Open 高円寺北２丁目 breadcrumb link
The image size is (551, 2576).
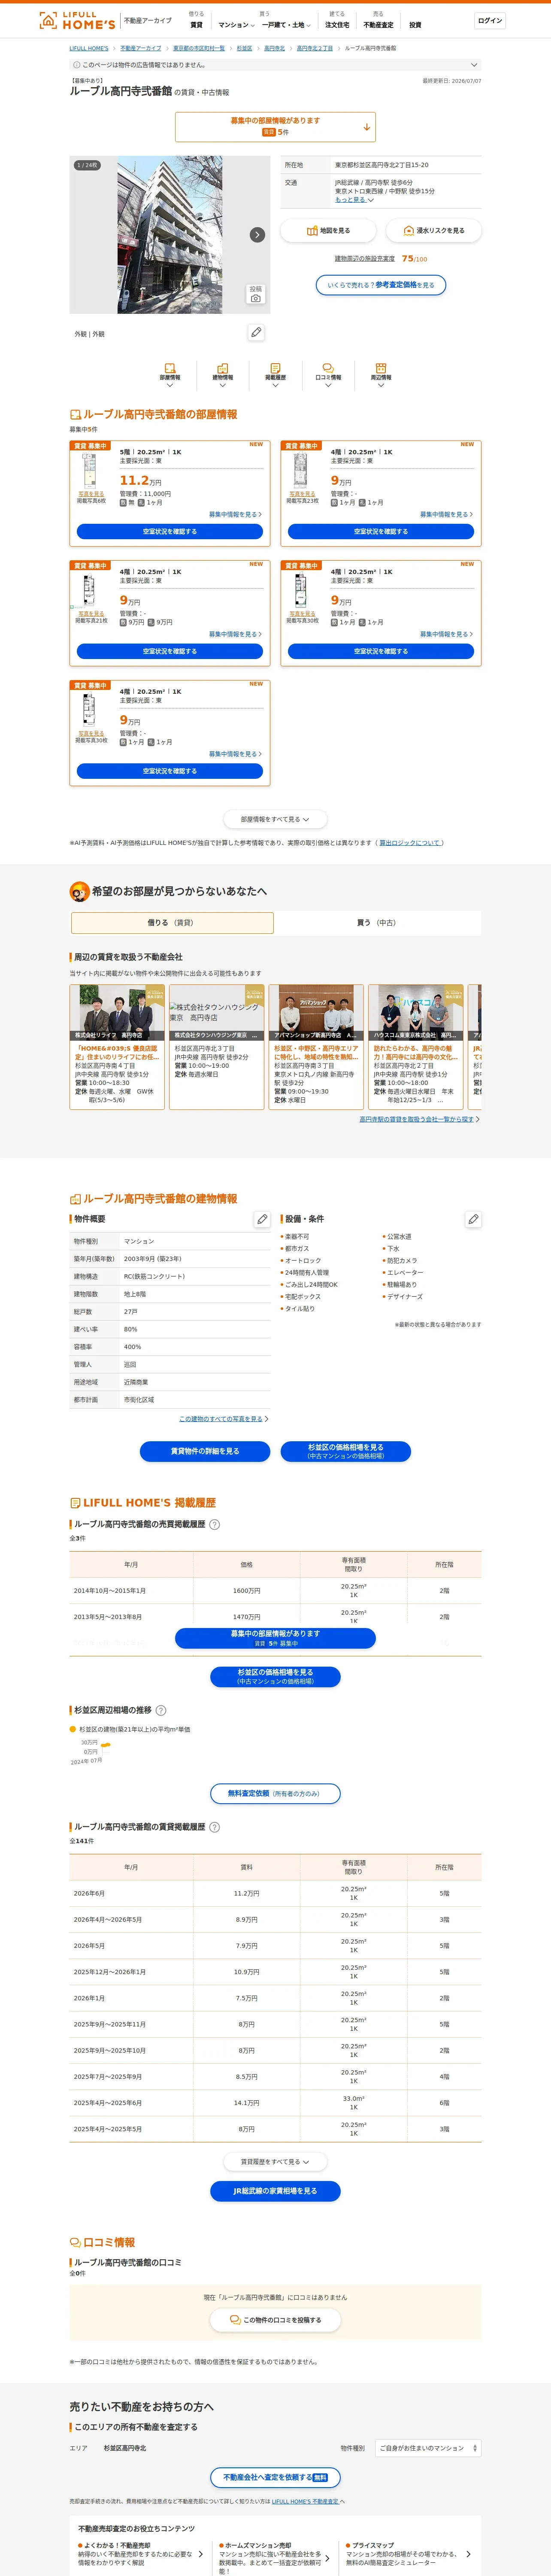[314, 48]
